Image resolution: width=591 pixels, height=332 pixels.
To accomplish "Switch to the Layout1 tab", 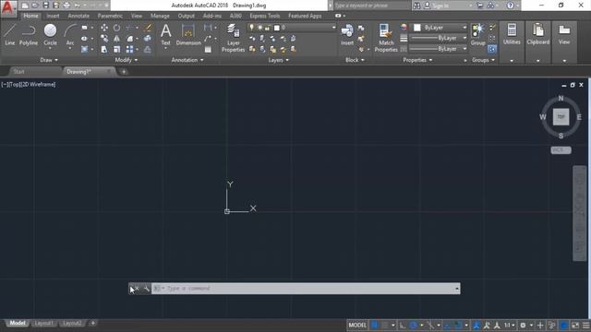I will coord(43,324).
